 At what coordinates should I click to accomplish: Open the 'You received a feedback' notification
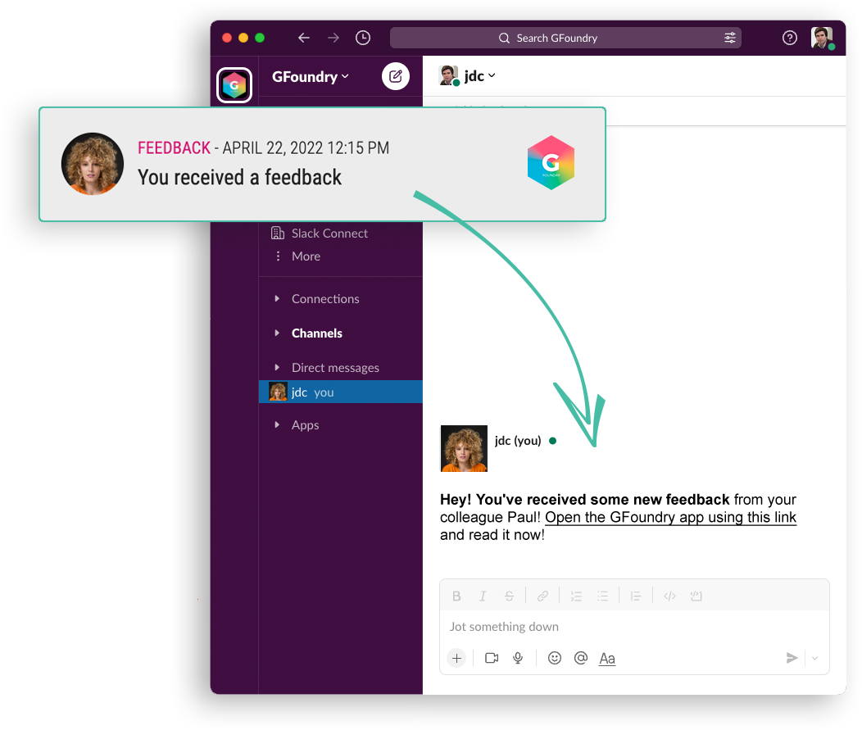coord(322,165)
